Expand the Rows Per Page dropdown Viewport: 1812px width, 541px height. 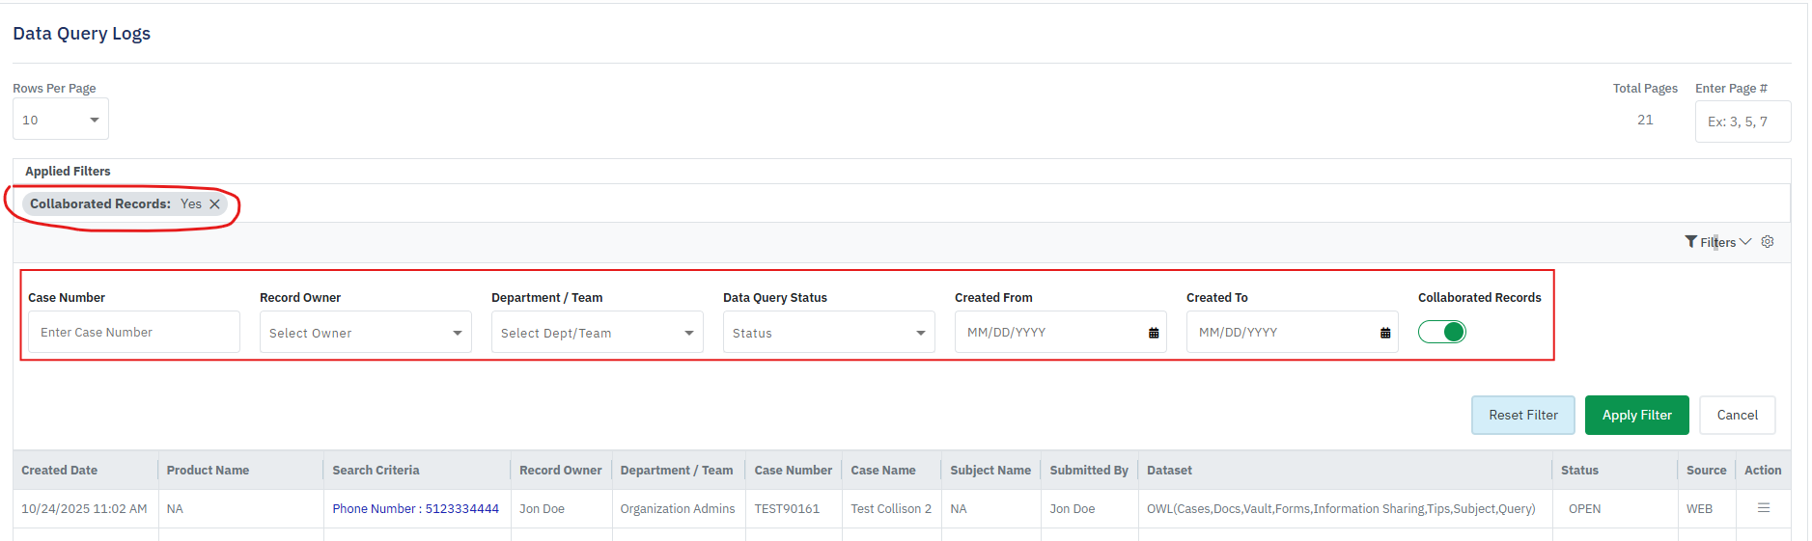(x=61, y=120)
